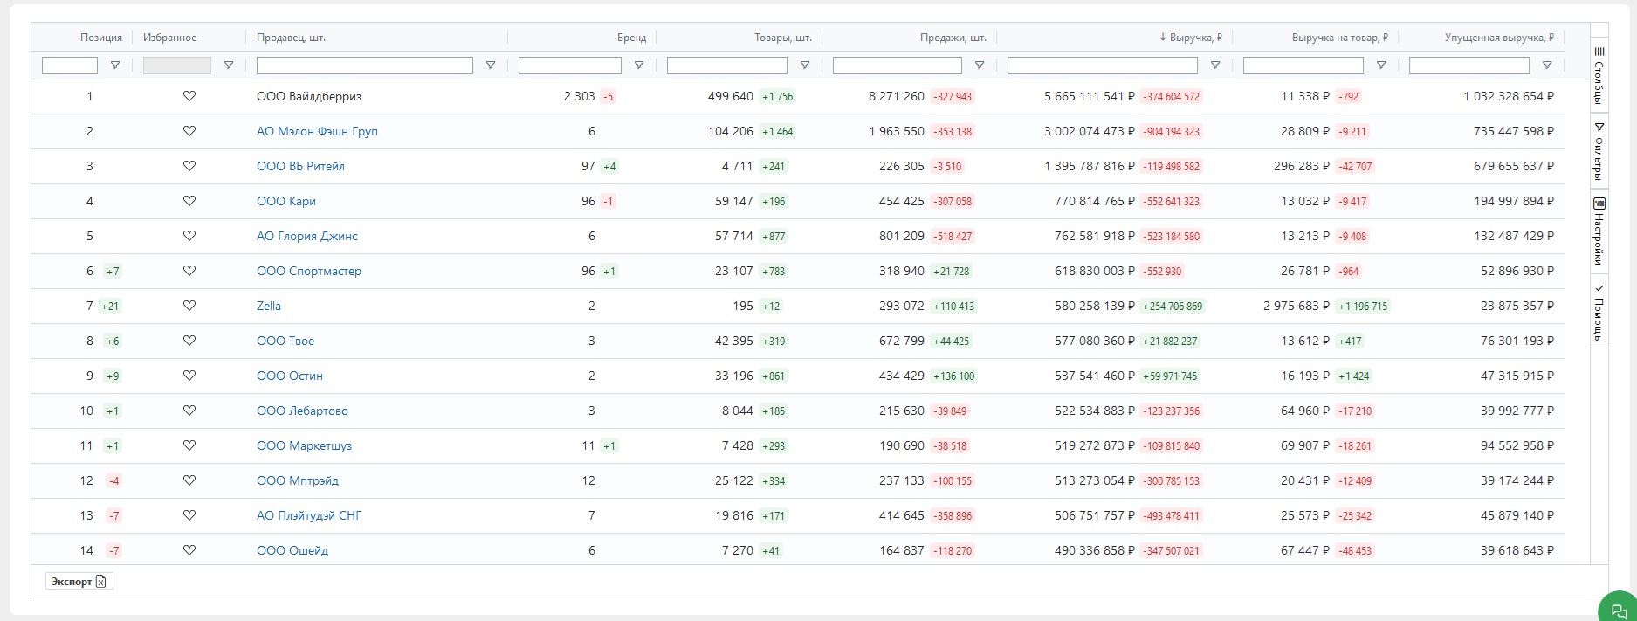This screenshot has height=621, width=1637.
Task: Favorite ООО Вайлдберриз with heart icon
Action: [x=189, y=96]
